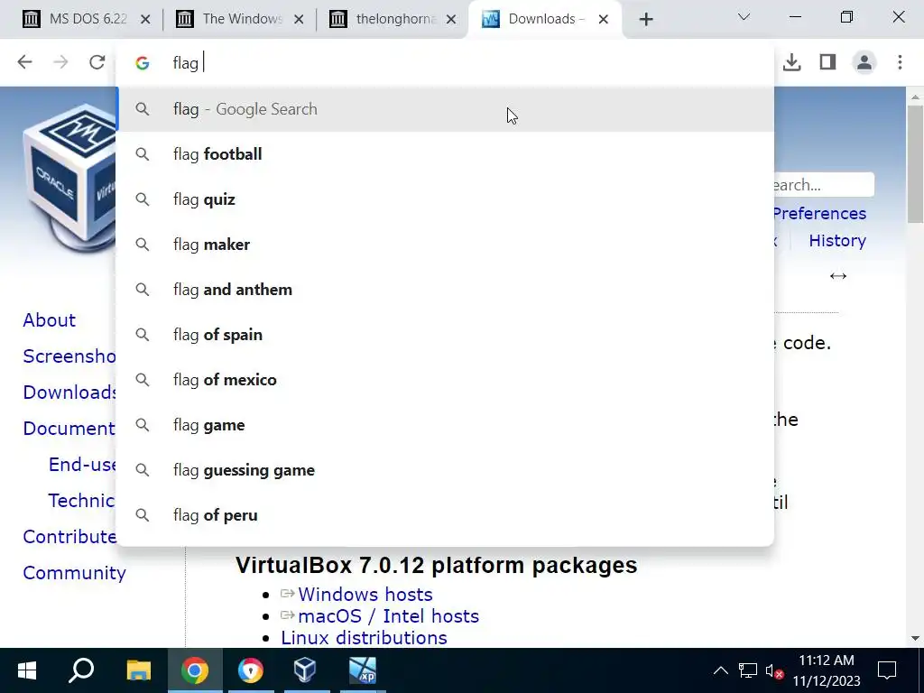Click the browser forward arrow
This screenshot has height=693, width=924.
click(60, 62)
